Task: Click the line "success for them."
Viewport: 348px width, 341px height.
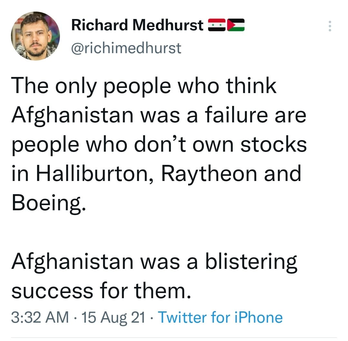Action: tap(99, 291)
